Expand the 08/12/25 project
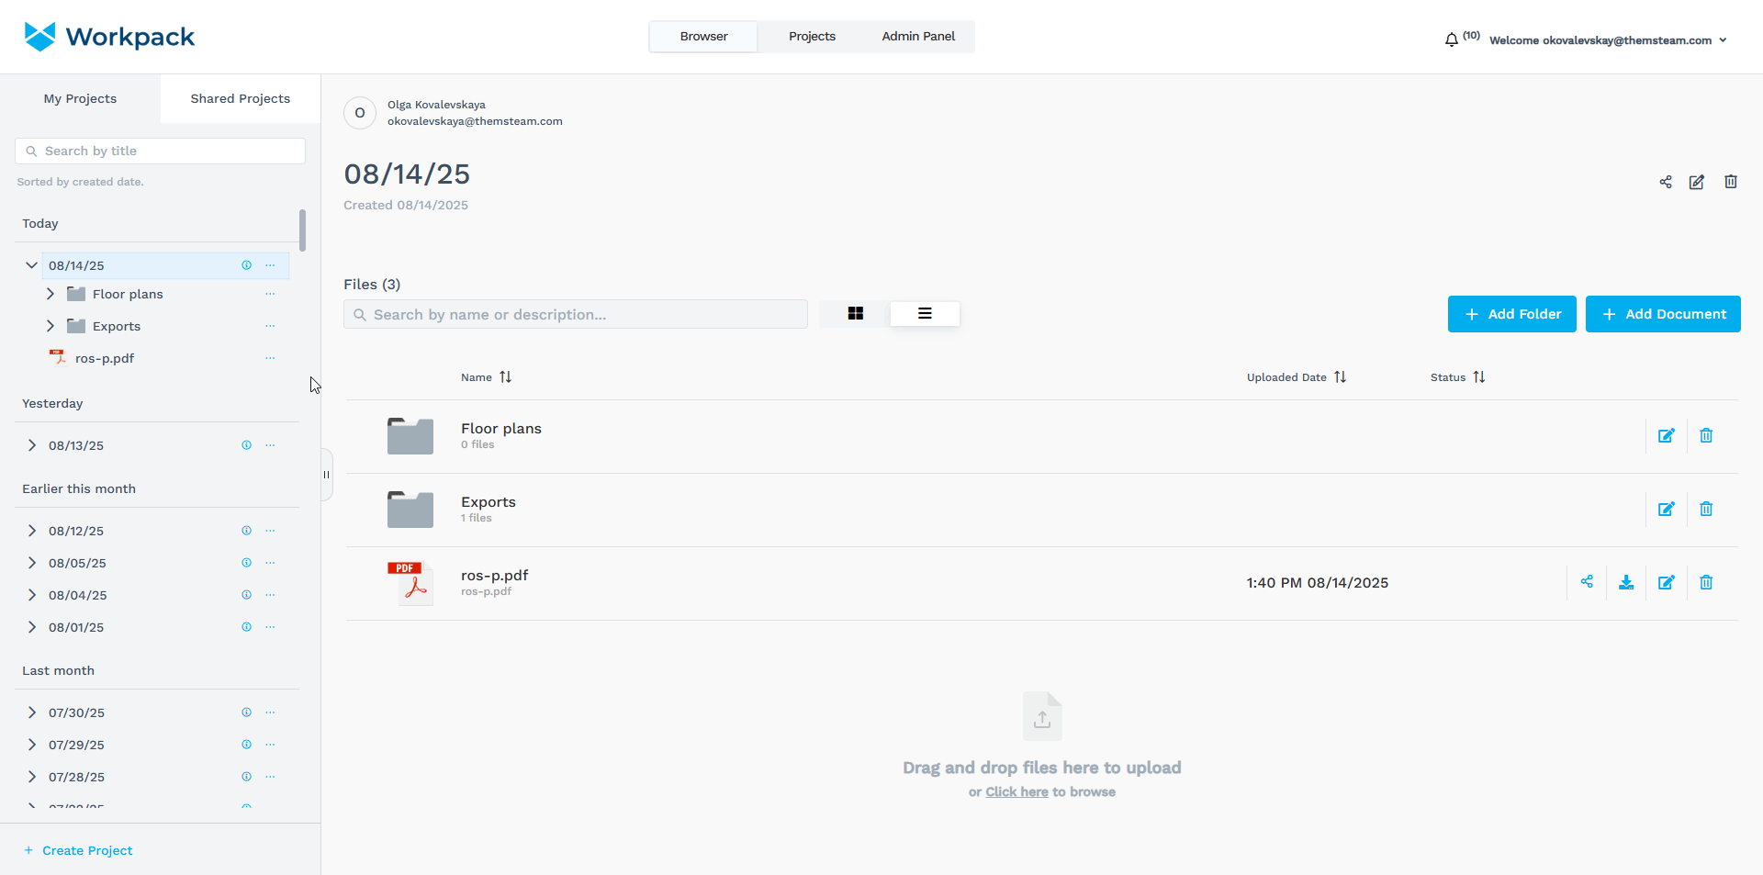The width and height of the screenshot is (1763, 875). coord(32,531)
